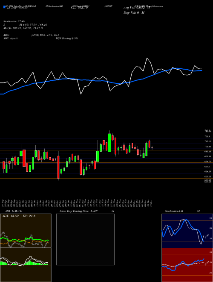Click the ADX: 13.52 +DY: 21.8 readout
213x282 pixels.
click(18, 216)
